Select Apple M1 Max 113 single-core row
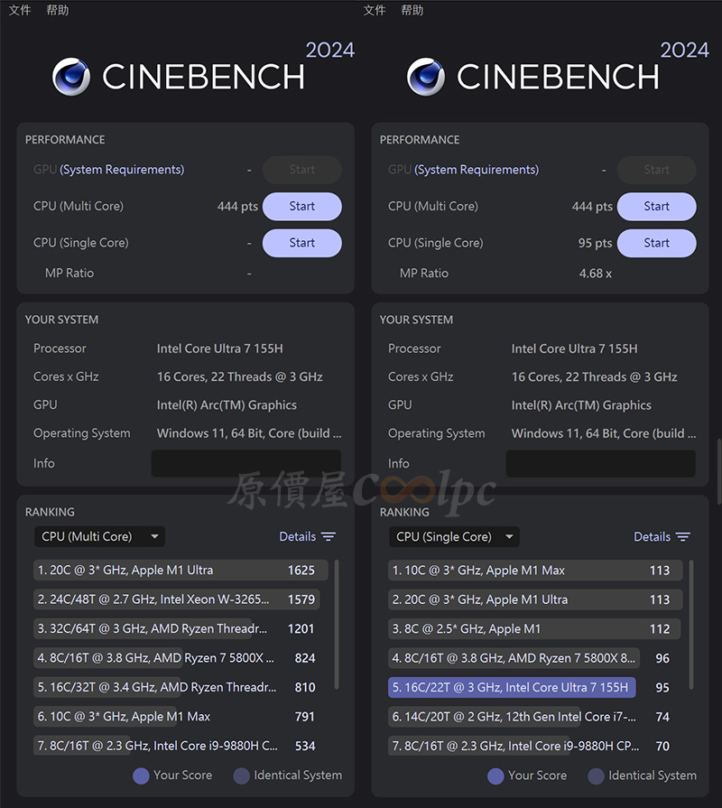The image size is (722, 808). tap(535, 570)
